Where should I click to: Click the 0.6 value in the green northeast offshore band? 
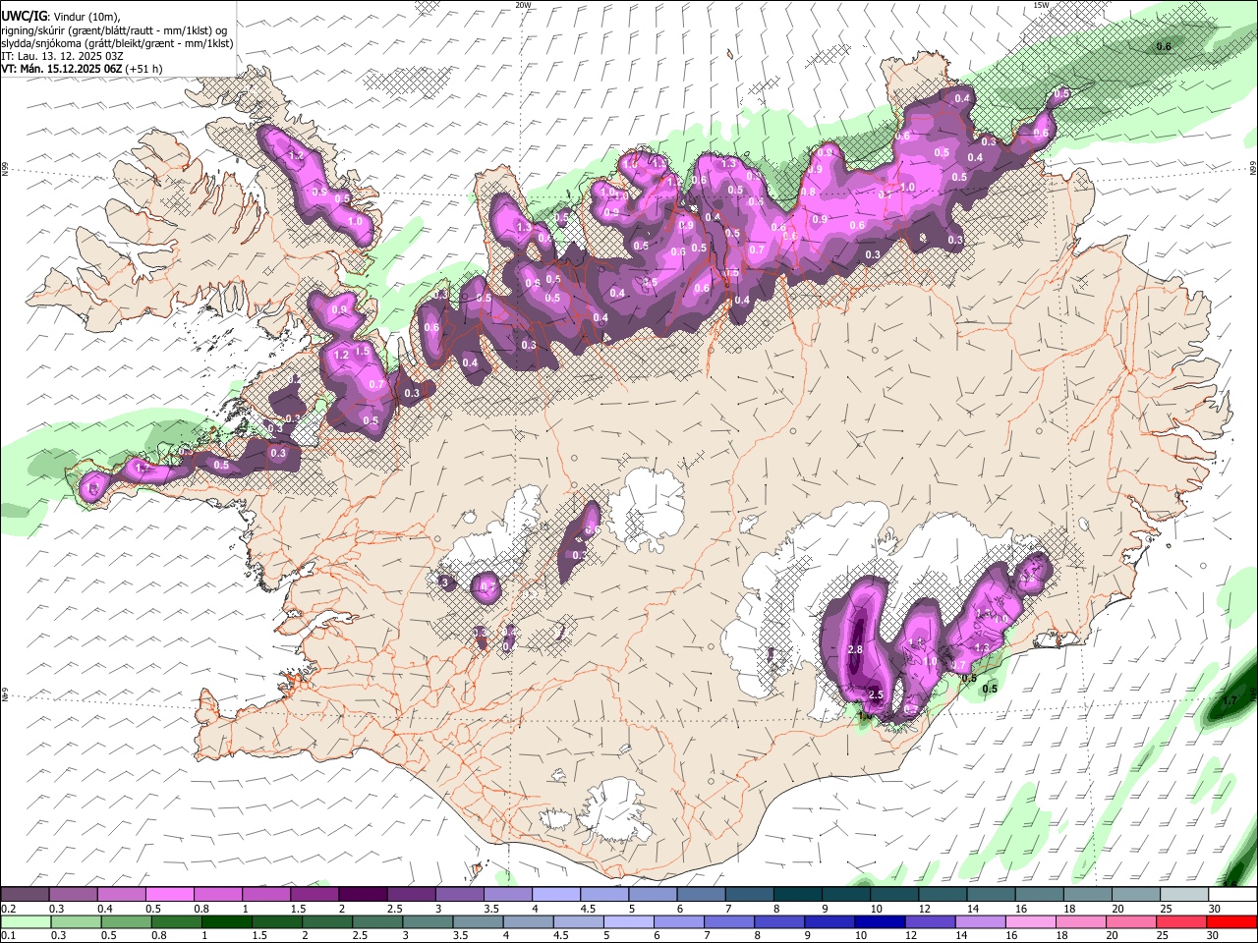(1164, 46)
